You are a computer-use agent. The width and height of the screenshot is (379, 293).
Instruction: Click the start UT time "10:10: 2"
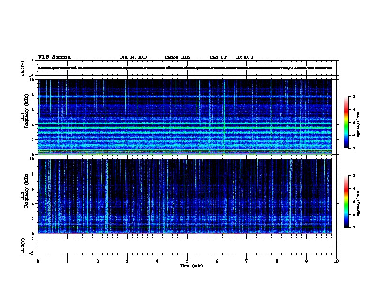245,57
